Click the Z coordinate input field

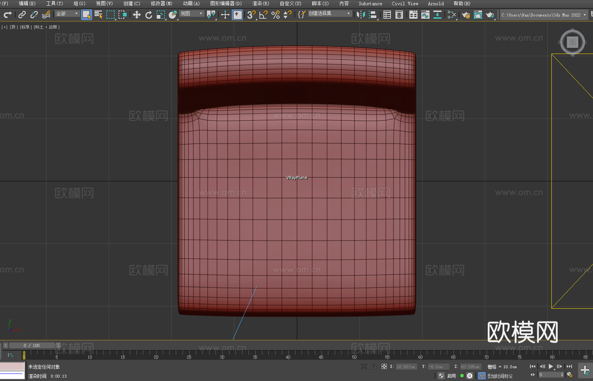pos(470,367)
